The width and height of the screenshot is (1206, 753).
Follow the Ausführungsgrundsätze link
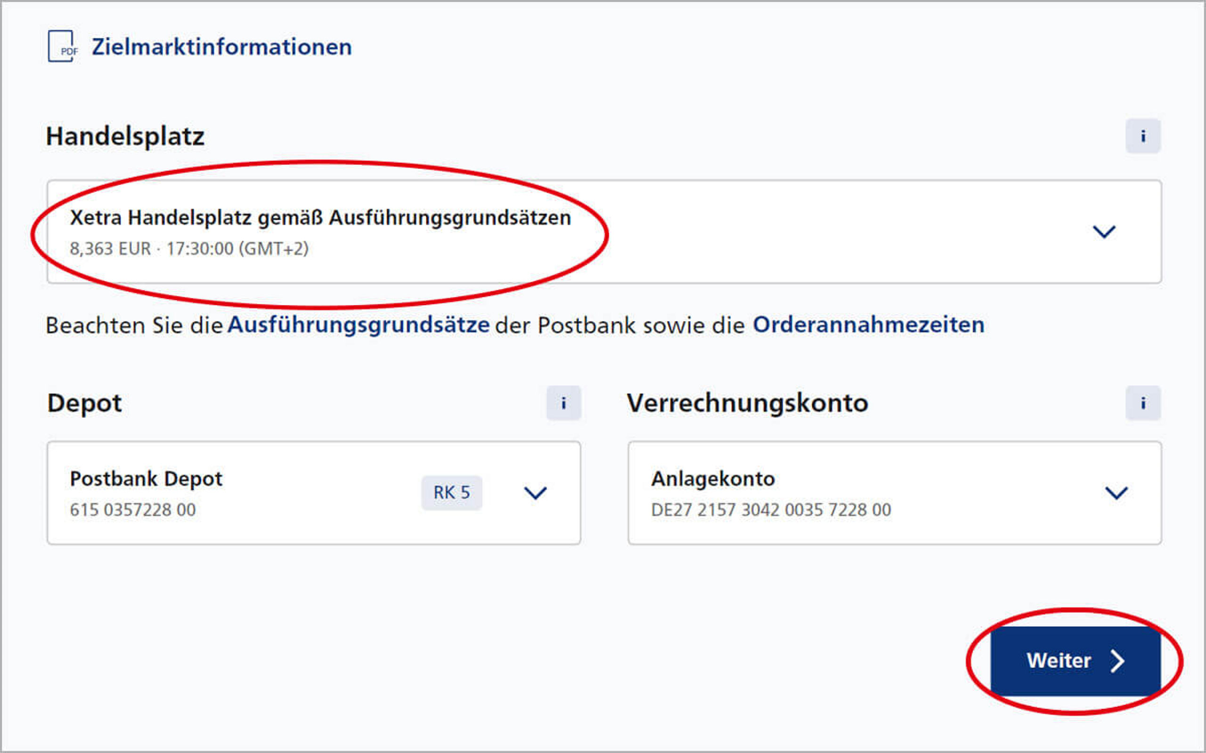359,325
